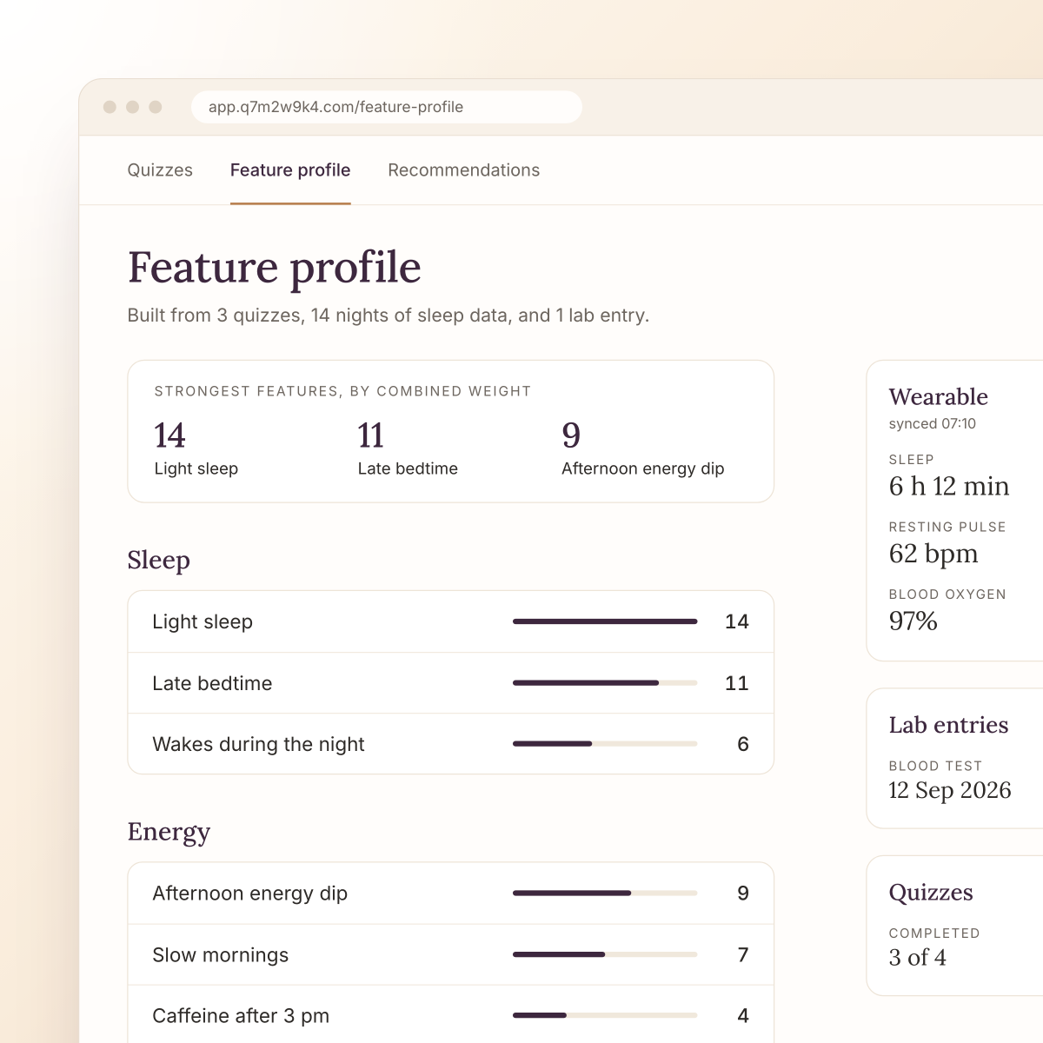Image resolution: width=1043 pixels, height=1043 pixels.
Task: Click the Late bedtime weight bar
Action: coord(605,683)
